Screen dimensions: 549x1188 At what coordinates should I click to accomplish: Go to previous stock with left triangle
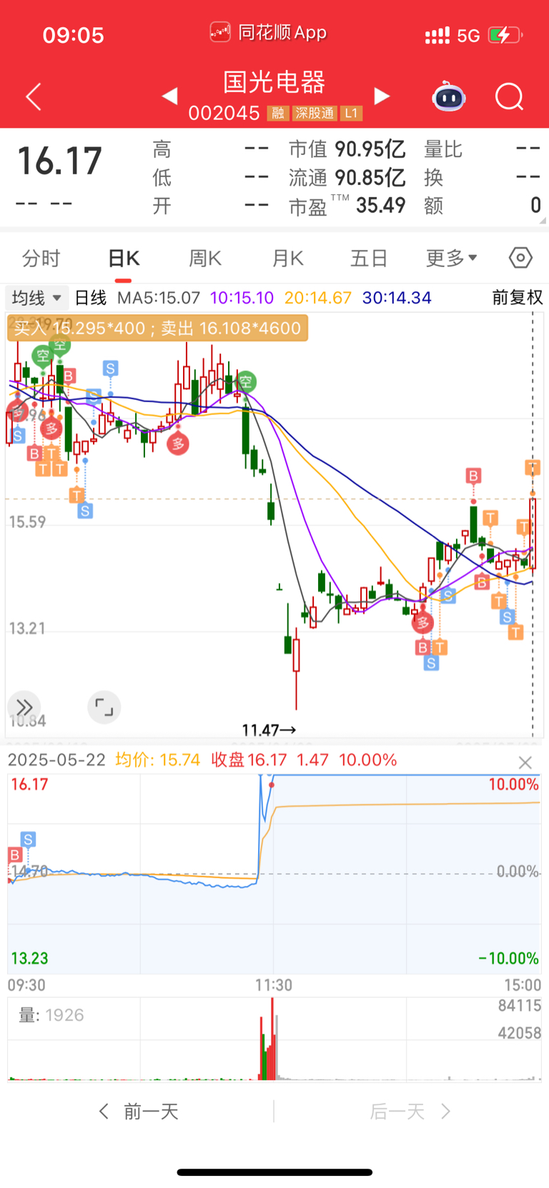(x=169, y=96)
